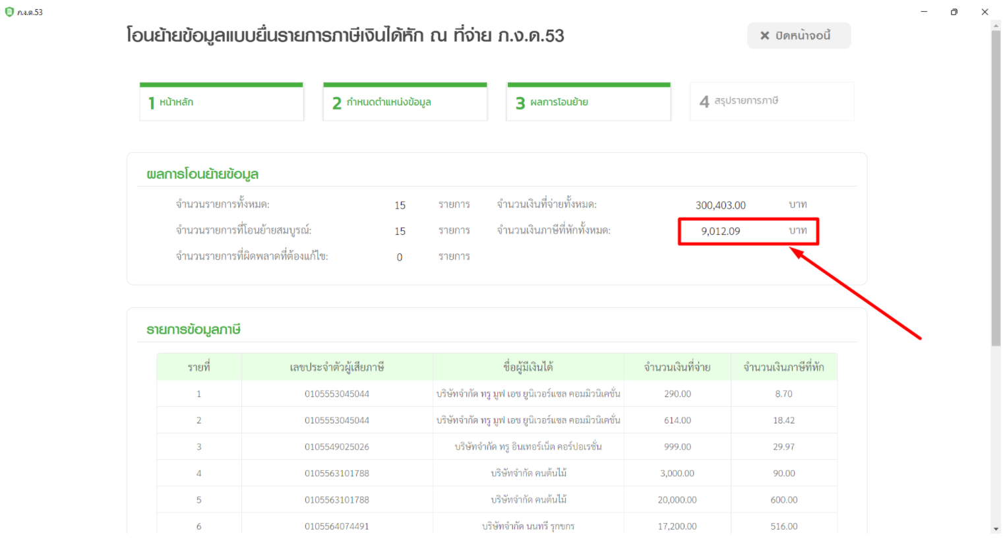This screenshot has width=1005, height=556.
Task: Click the จำนวนเงินภาษีที่หัก column header
Action: click(783, 367)
